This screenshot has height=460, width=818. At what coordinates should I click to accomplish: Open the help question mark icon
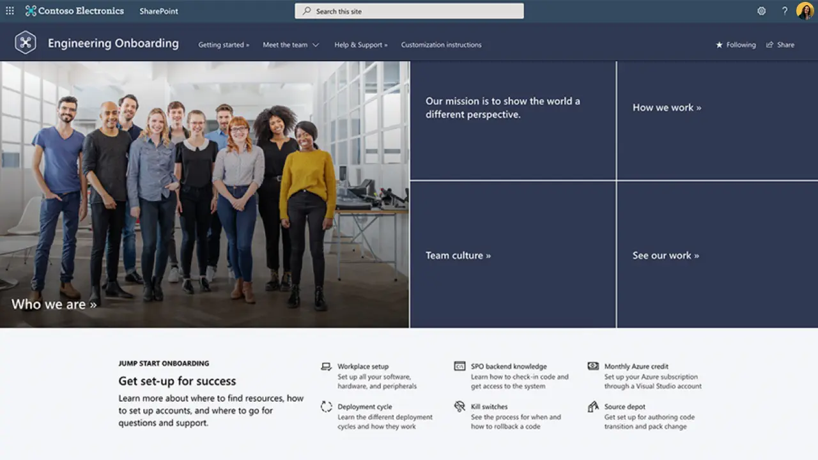coord(785,11)
